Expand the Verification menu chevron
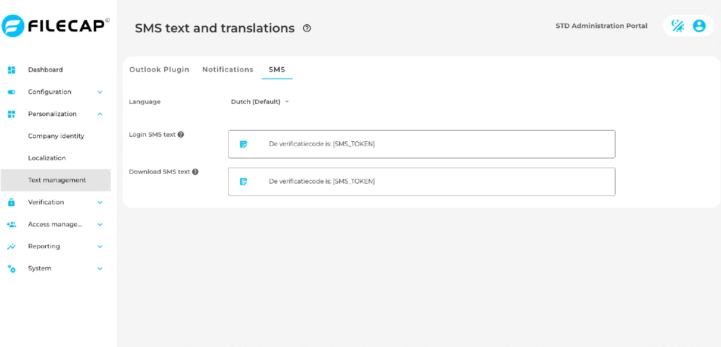721x347 pixels. [x=100, y=203]
